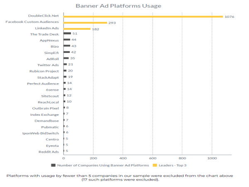Click the chart title Banner Ad Platforms Usage
Screen dimensions: 249x187
point(118,6)
